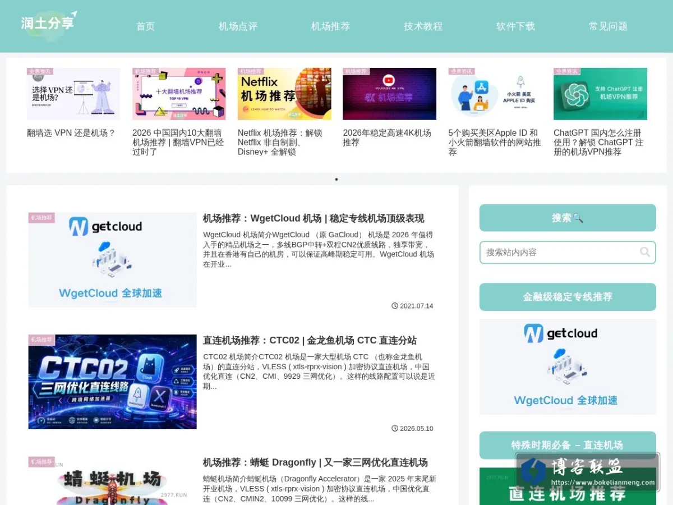
Task: Click the 业界资讯 tag on VPN还是机场 card
Action: tap(40, 71)
